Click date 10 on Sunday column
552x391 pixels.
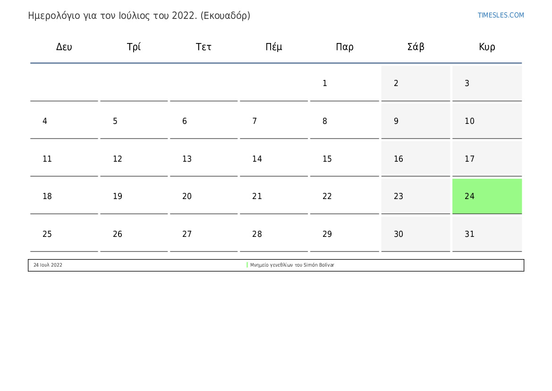click(487, 121)
